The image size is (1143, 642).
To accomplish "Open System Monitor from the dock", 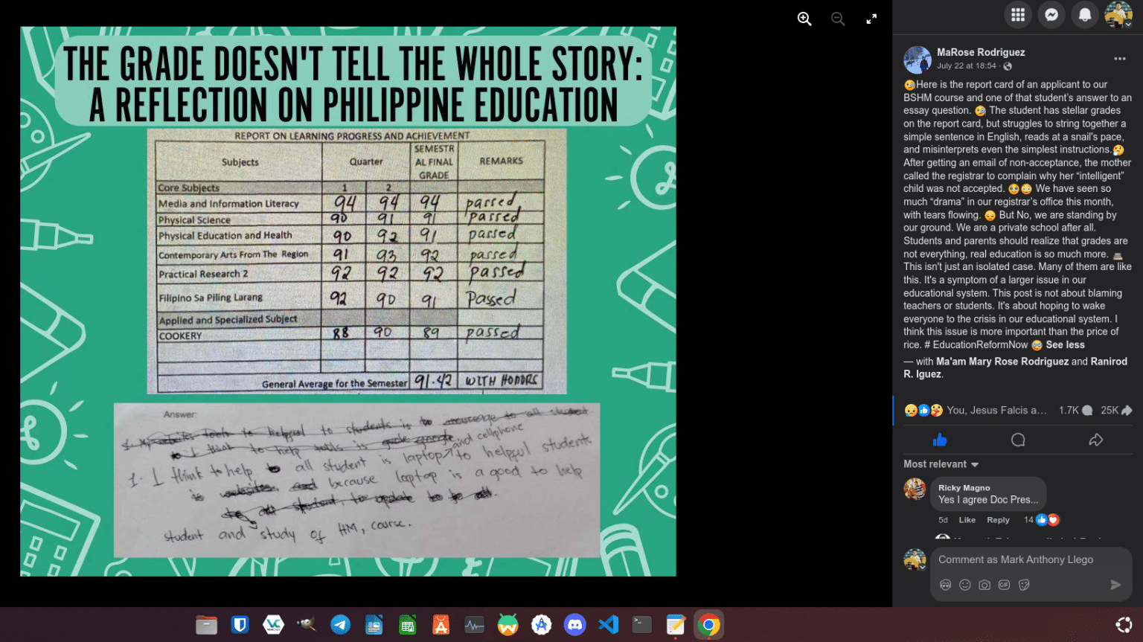I will pyautogui.click(x=474, y=625).
